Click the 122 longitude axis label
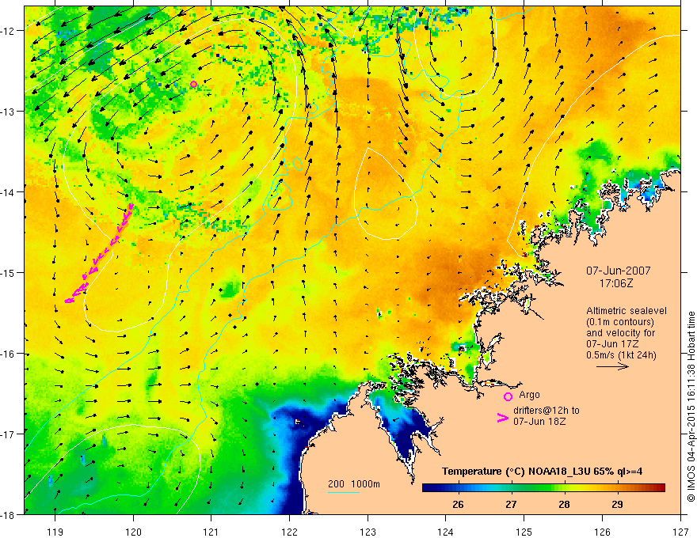Screen dimensions: 697x538 (289, 532)
